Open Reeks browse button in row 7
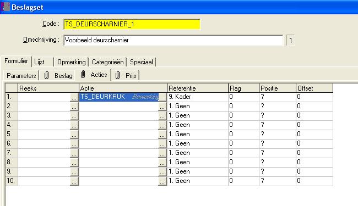This screenshot has width=358, height=206. (x=74, y=153)
